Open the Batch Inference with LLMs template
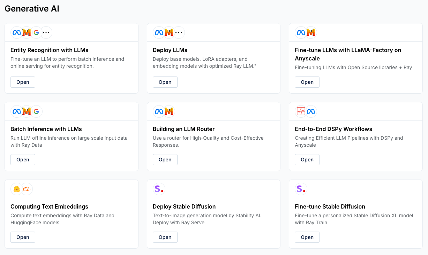This screenshot has height=255, width=428. coord(23,160)
